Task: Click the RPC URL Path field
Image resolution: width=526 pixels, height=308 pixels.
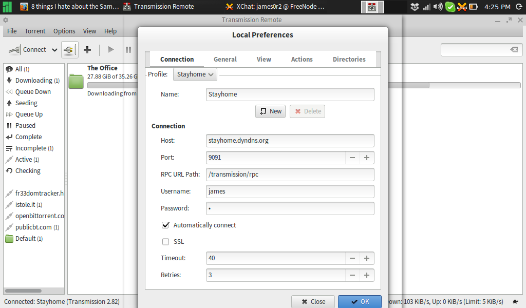Action: click(290, 175)
